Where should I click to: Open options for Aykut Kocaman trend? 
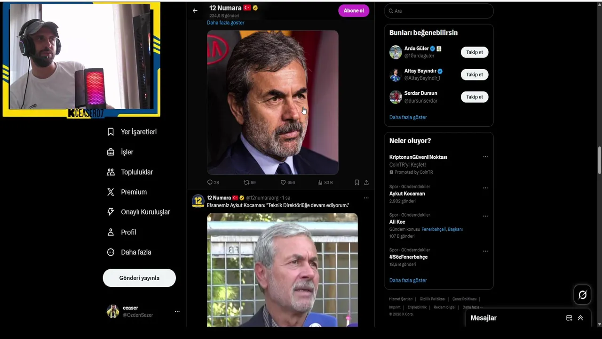(x=485, y=188)
